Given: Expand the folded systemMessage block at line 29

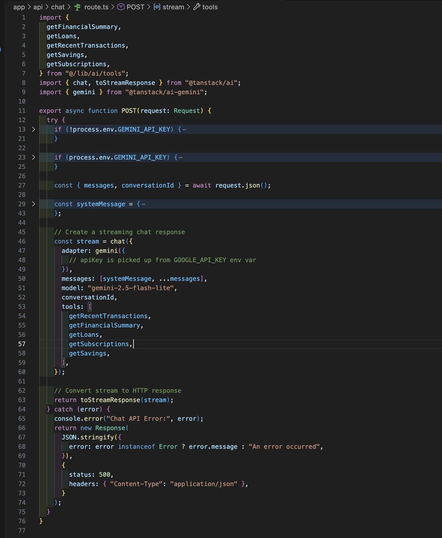Looking at the screenshot, I should tap(33, 204).
